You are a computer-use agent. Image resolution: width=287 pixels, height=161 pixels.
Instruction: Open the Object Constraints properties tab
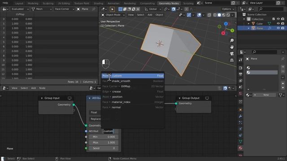[x=240, y=135]
